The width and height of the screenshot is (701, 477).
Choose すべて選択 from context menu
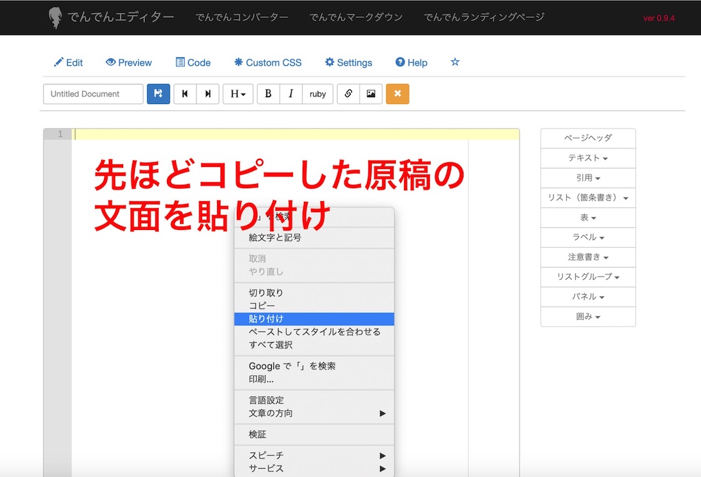click(x=270, y=345)
